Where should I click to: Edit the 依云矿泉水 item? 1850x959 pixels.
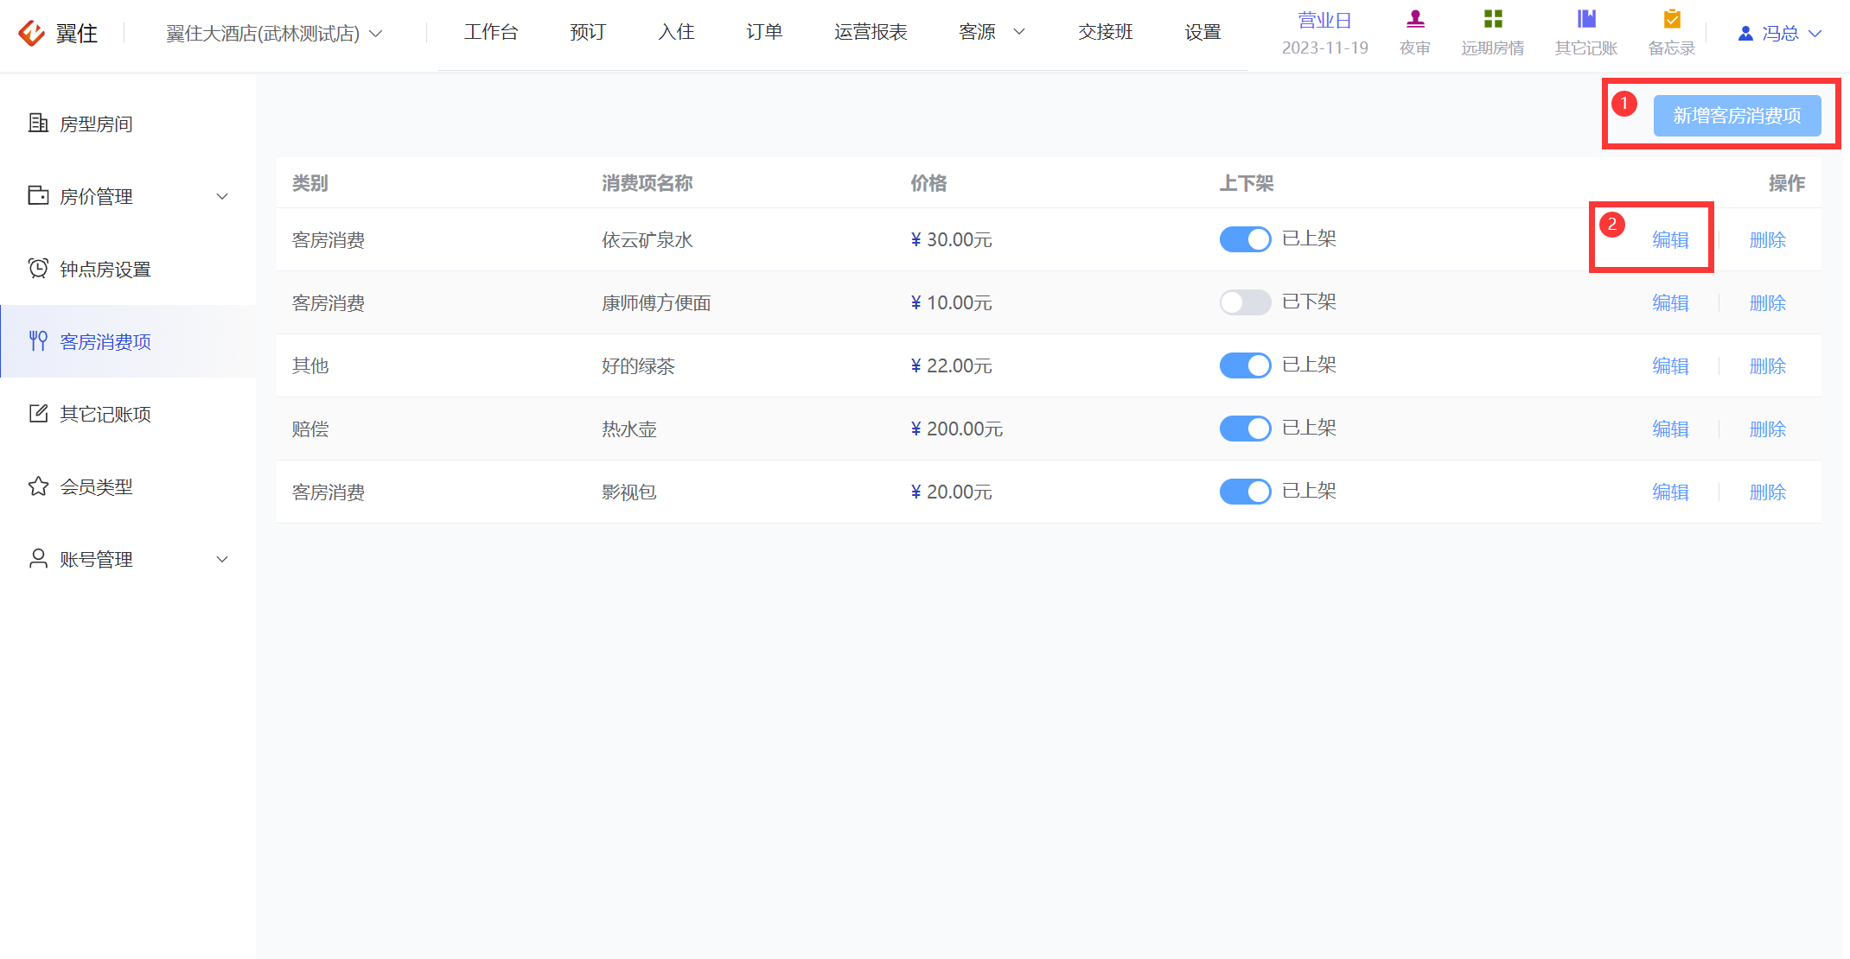click(1670, 239)
